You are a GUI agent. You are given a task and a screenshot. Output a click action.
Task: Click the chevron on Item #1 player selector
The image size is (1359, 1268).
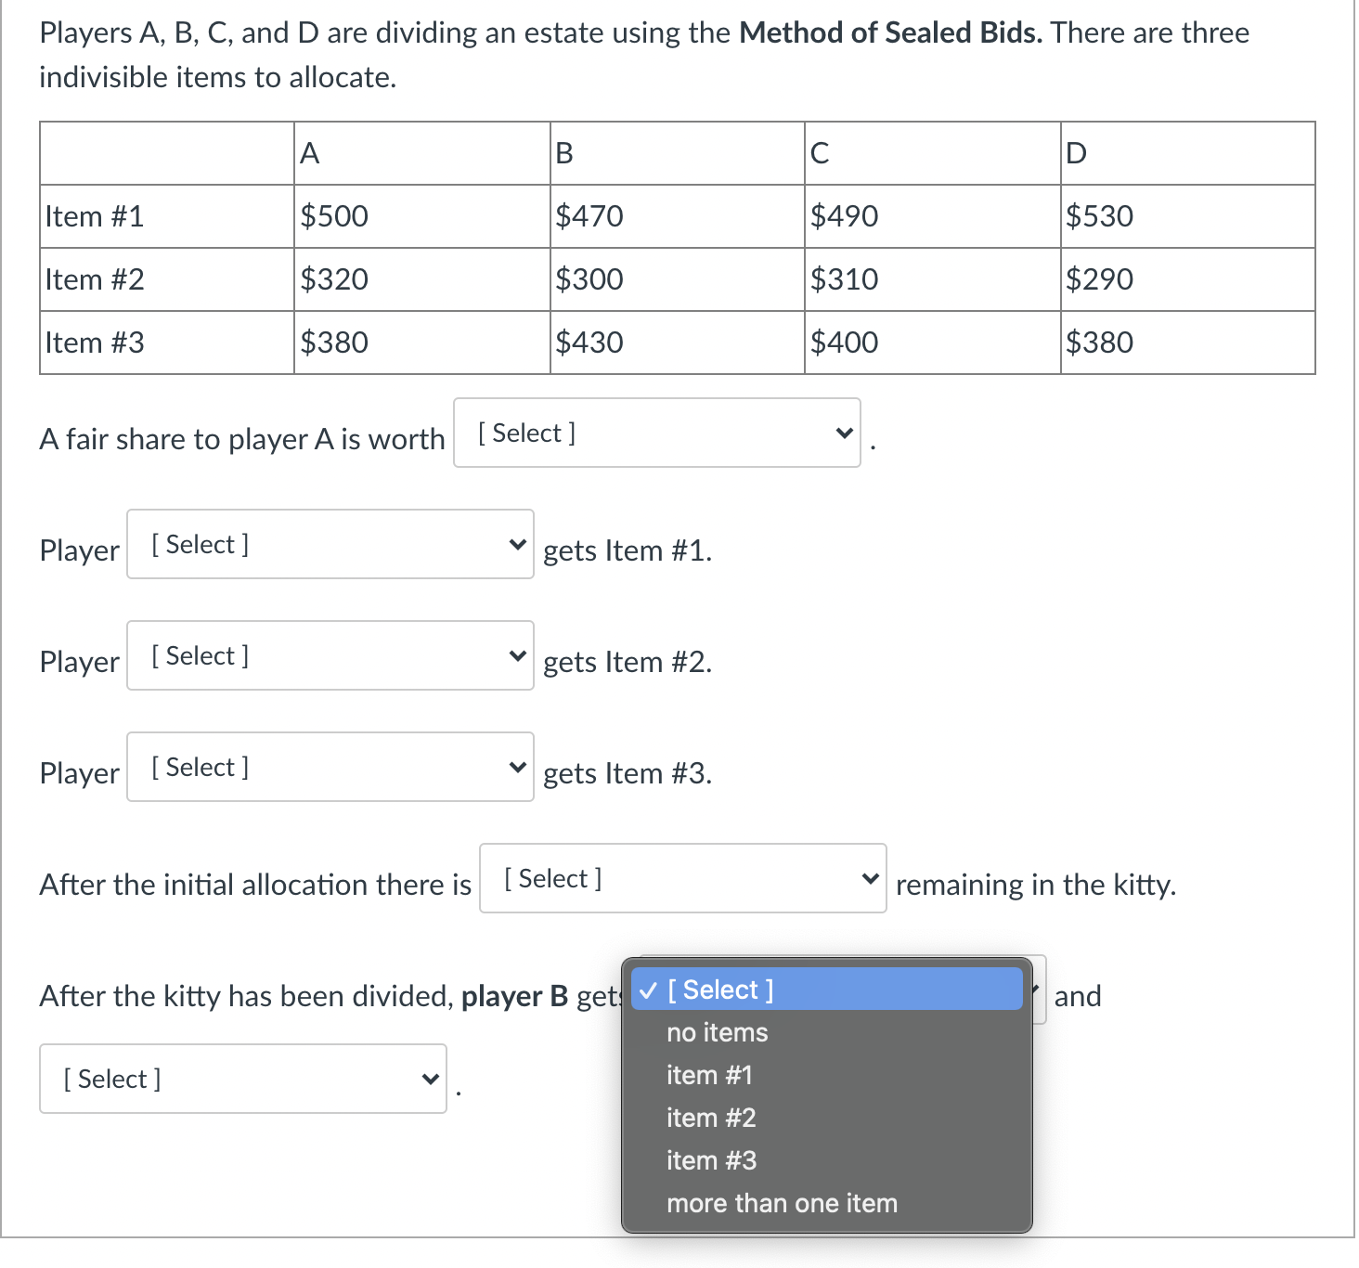517,544
